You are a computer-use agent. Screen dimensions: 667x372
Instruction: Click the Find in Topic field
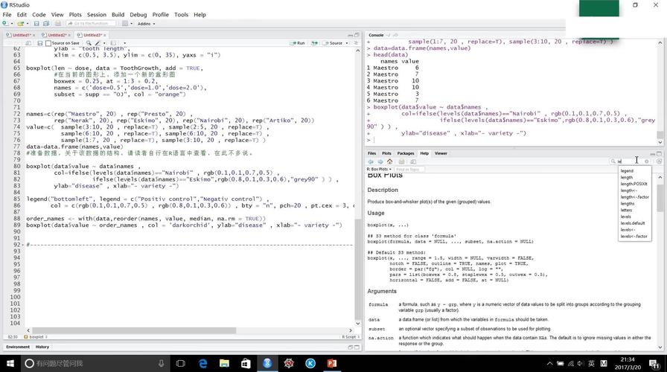point(410,169)
